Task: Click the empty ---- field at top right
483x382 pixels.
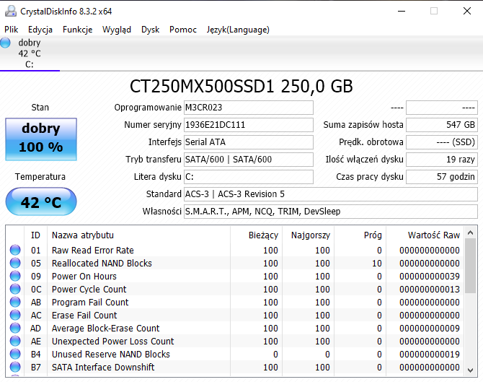Action: click(442, 108)
